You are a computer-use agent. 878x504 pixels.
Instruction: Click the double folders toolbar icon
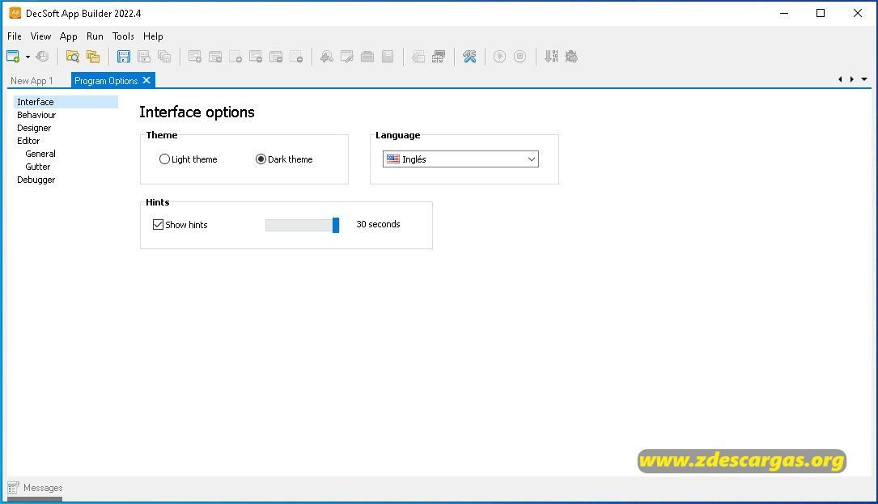93,56
